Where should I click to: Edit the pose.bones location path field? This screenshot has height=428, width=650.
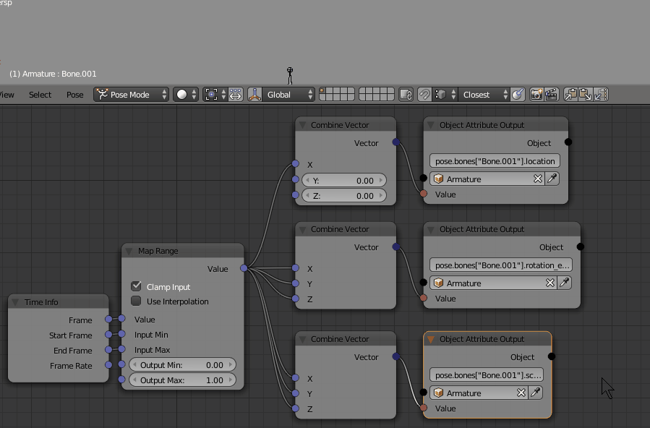click(x=495, y=160)
